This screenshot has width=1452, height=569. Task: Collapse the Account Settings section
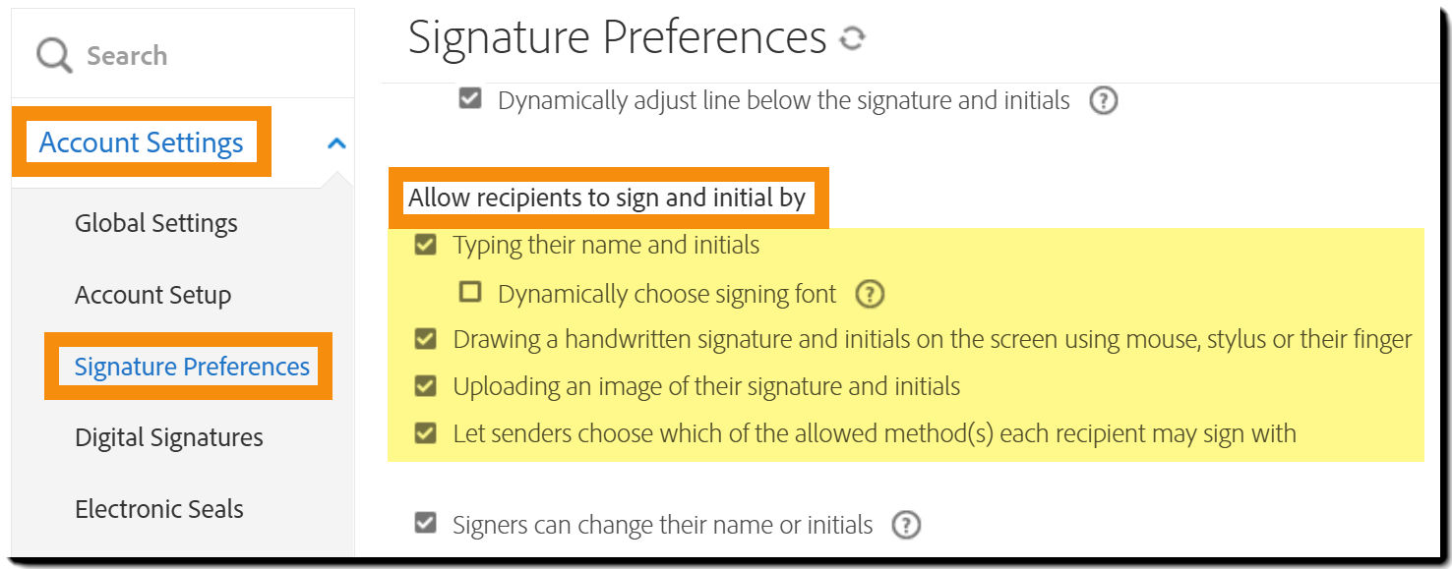[335, 142]
